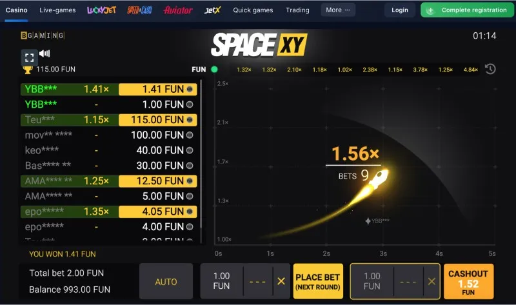
Task: Click the 5.00 FUN bet amount
Action: coord(163,196)
